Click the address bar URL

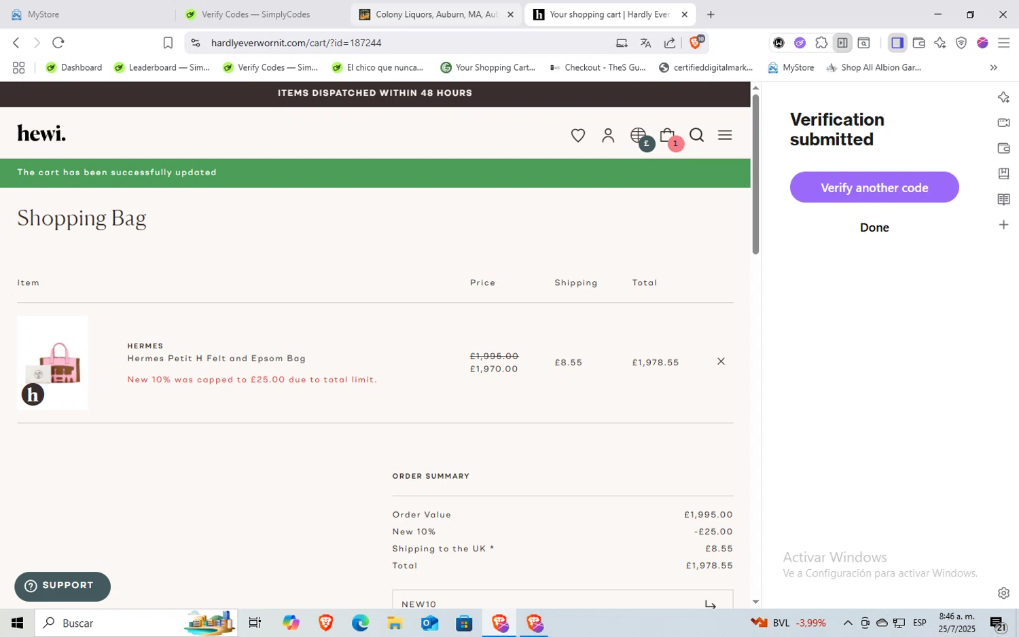point(296,43)
